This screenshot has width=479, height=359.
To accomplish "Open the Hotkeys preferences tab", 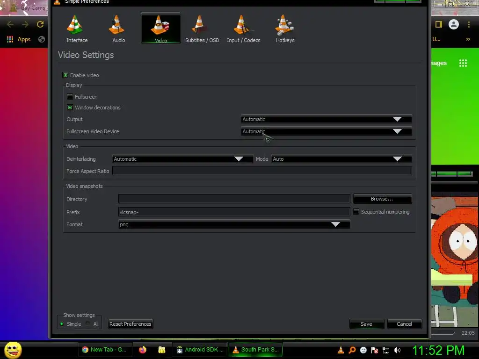I will (x=285, y=28).
